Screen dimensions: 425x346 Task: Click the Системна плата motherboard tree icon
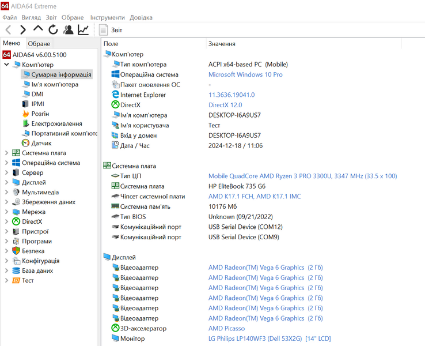pyautogui.click(x=16, y=153)
